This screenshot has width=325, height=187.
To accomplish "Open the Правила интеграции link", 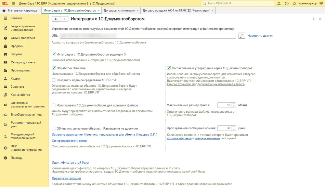I will [66, 178].
